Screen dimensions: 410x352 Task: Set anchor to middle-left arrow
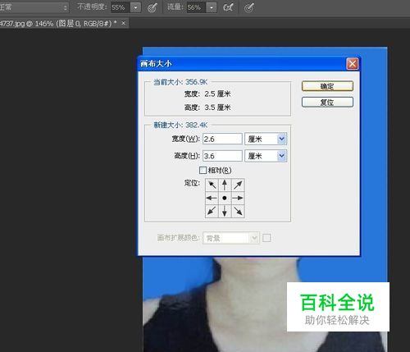tap(212, 198)
